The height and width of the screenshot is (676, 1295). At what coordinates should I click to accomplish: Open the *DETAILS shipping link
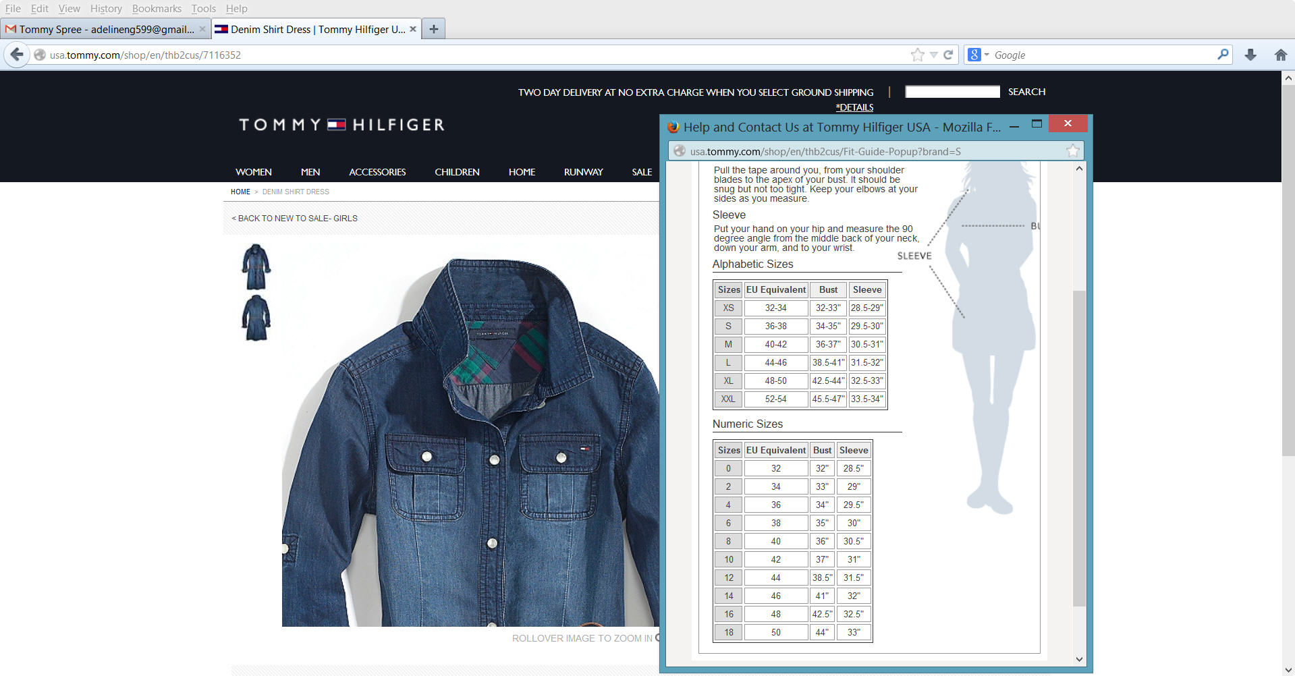pyautogui.click(x=854, y=107)
